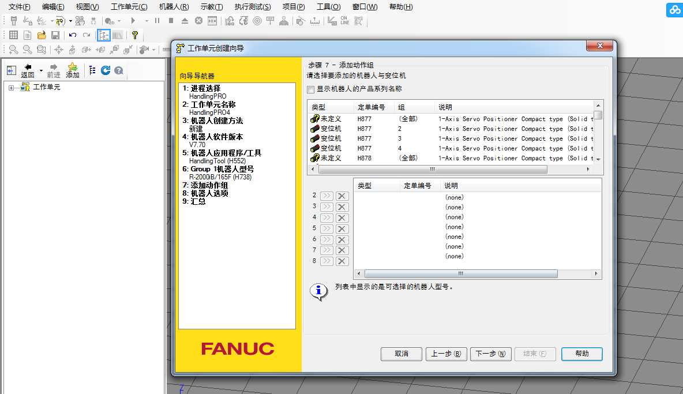This screenshot has width=683, height=394.
Task: Click the 类型 column header in upper list
Action: coord(331,107)
